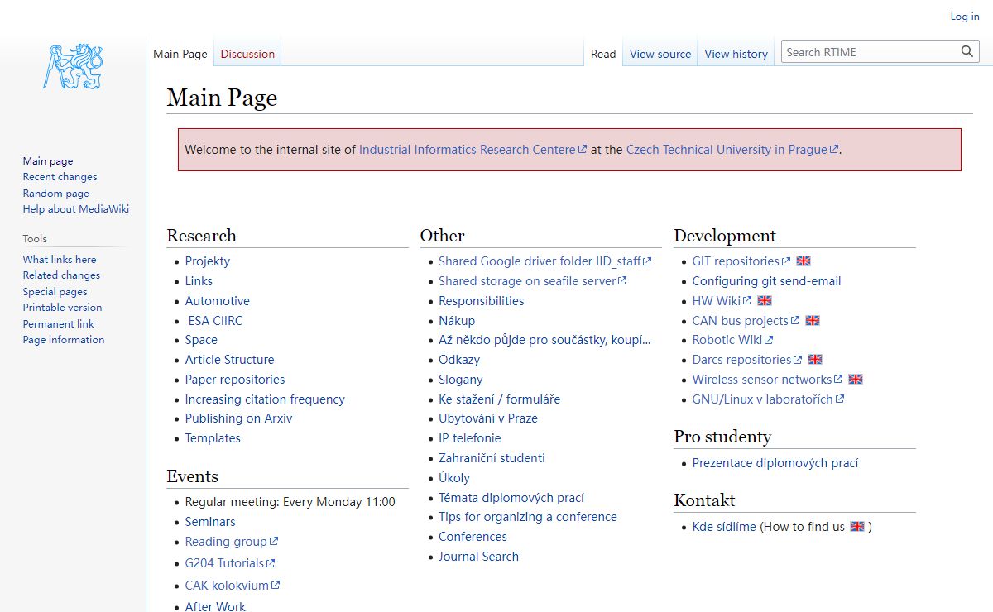
Task: Open the Journal Search page
Action: (x=478, y=557)
